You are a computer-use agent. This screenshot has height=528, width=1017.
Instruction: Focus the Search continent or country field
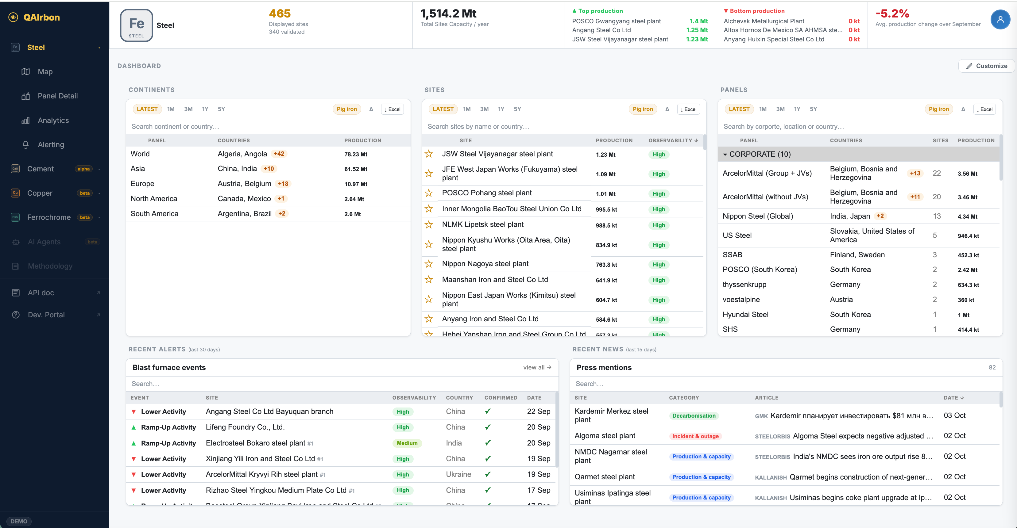(268, 127)
